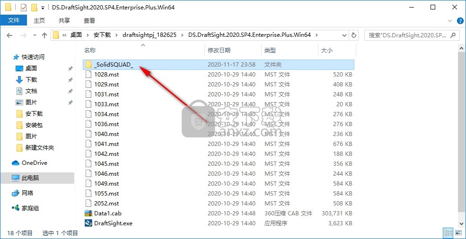466x239 pixels.
Task: Select the 1028.mst file icon
Action: pos(88,75)
